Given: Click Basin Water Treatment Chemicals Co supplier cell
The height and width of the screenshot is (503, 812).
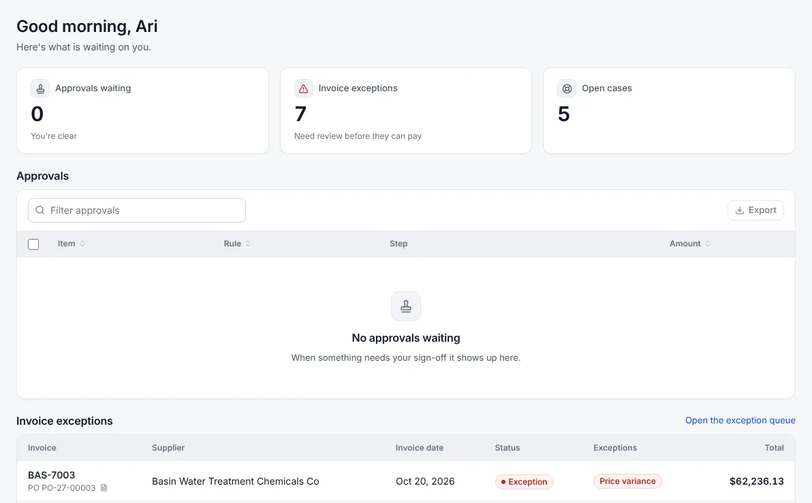Looking at the screenshot, I should tap(235, 481).
